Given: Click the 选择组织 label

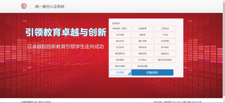Looking at the screenshot, I should click(x=116, y=23).
